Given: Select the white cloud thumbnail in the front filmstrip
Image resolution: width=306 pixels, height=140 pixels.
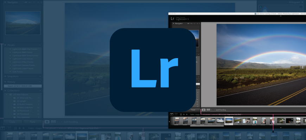Looking at the screenshot, I should (x=220, y=121).
